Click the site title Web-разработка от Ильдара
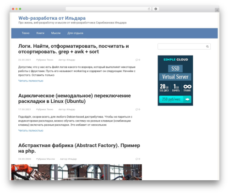229x194 pixels. click(x=52, y=18)
